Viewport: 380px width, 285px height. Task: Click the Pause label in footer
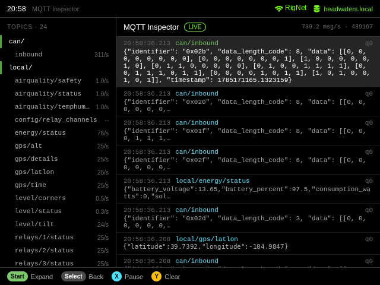coord(134,277)
